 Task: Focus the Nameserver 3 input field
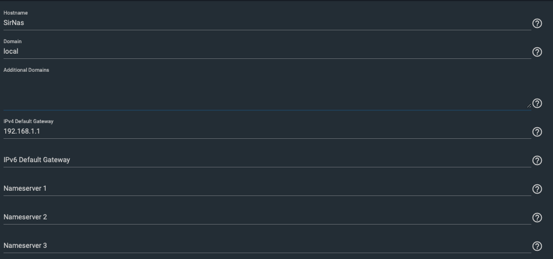[267, 246]
